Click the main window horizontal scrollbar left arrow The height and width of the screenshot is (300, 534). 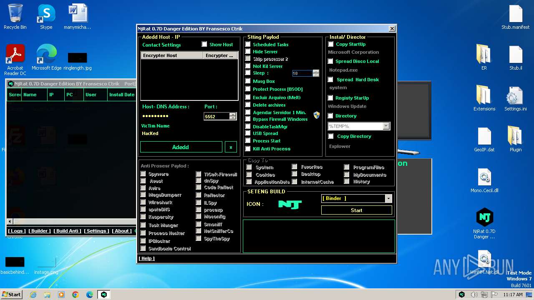(10, 222)
